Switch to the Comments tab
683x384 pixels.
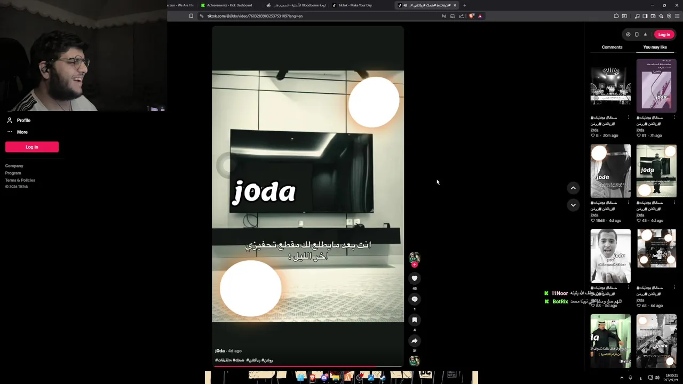[612, 47]
